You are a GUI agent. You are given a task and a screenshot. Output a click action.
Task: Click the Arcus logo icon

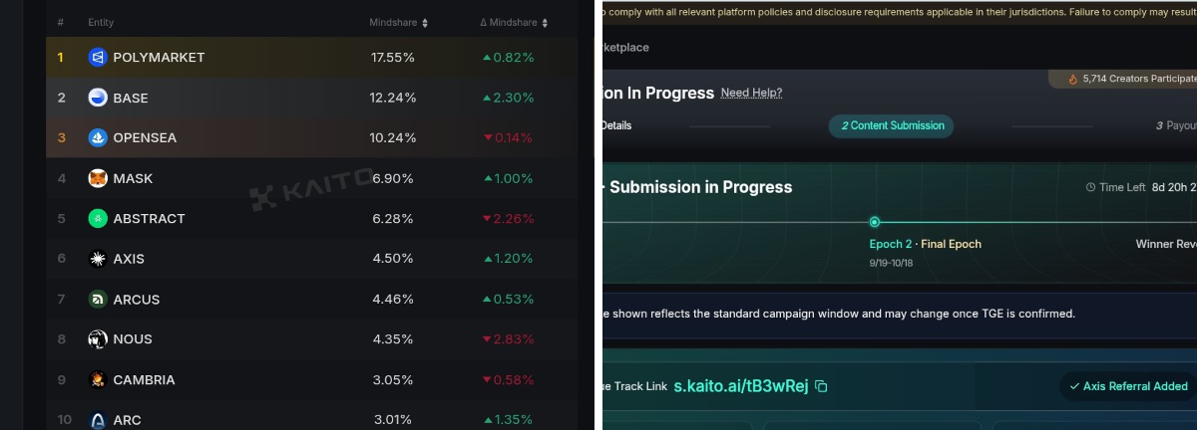[x=97, y=299]
